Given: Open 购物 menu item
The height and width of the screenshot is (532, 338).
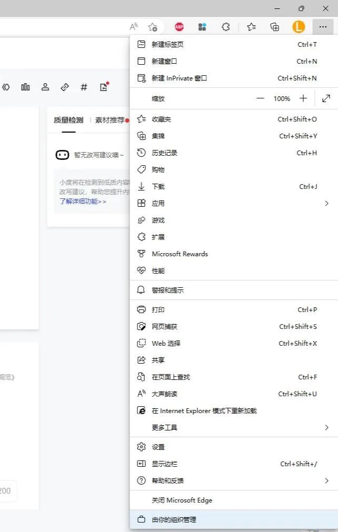Looking at the screenshot, I should 234,169.
